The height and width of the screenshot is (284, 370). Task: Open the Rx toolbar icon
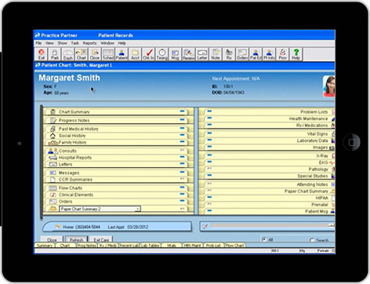point(229,54)
